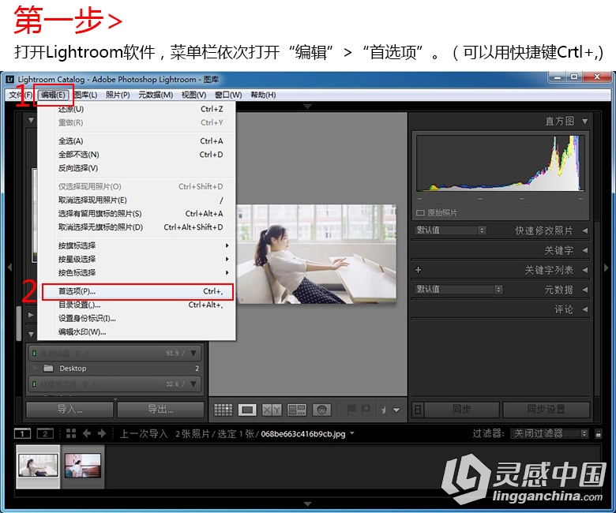Screen dimensions: 616x513
Task: Expand the Desktop folder triangle
Action: (x=35, y=368)
